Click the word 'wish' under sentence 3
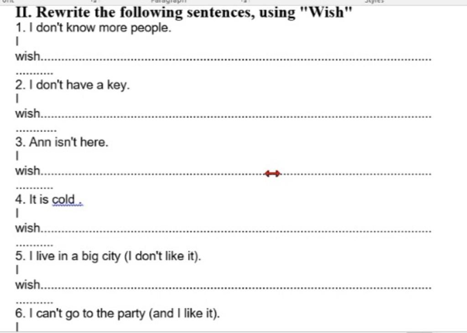 click(x=28, y=171)
